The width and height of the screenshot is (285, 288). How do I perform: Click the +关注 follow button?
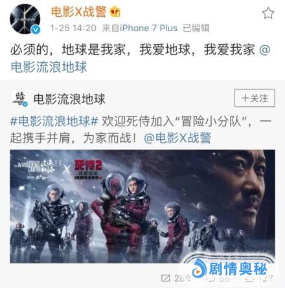255,98
